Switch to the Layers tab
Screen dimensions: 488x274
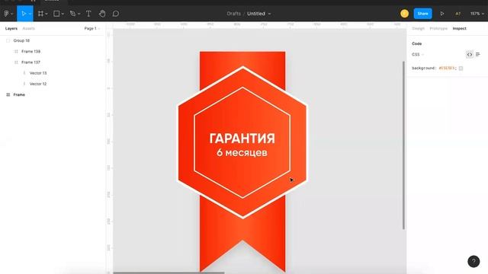[x=11, y=29]
